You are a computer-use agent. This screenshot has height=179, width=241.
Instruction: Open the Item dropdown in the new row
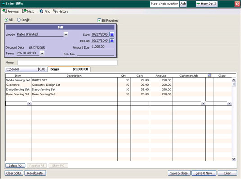pyautogui.click(x=29, y=103)
